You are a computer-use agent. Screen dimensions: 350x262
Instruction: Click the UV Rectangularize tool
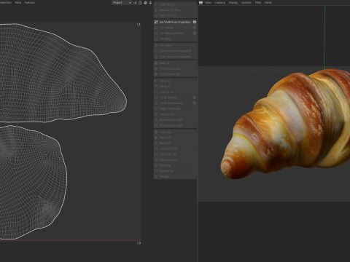[173, 103]
